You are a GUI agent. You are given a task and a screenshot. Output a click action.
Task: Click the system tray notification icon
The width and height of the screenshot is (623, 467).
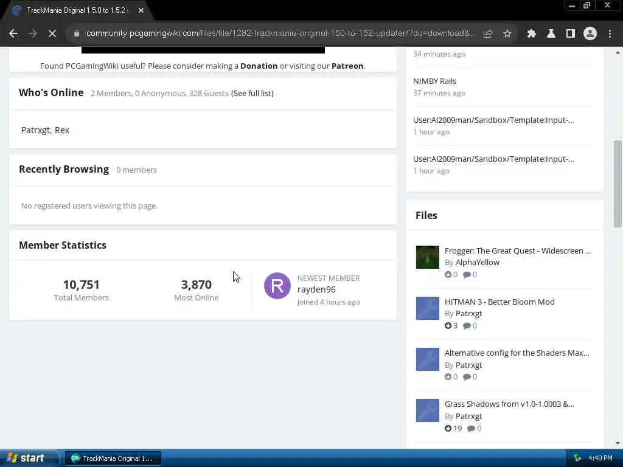578,458
